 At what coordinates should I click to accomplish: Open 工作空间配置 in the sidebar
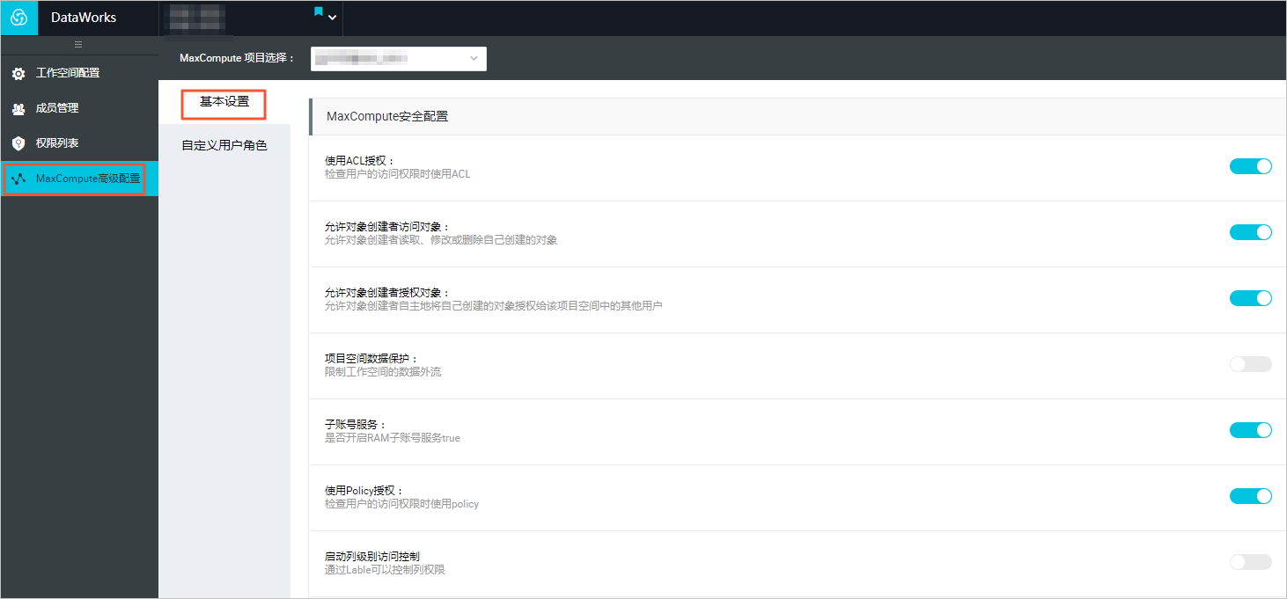pos(79,73)
